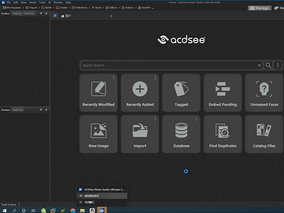284x213 pixels.
Task: Open the Panes menu
Action: 33,2
